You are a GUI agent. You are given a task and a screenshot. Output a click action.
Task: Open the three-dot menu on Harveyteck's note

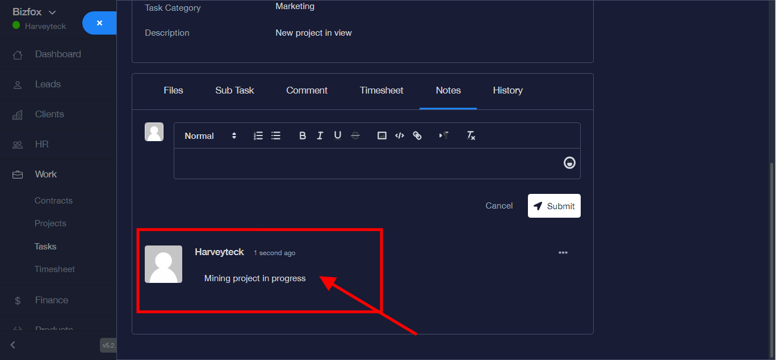click(563, 253)
